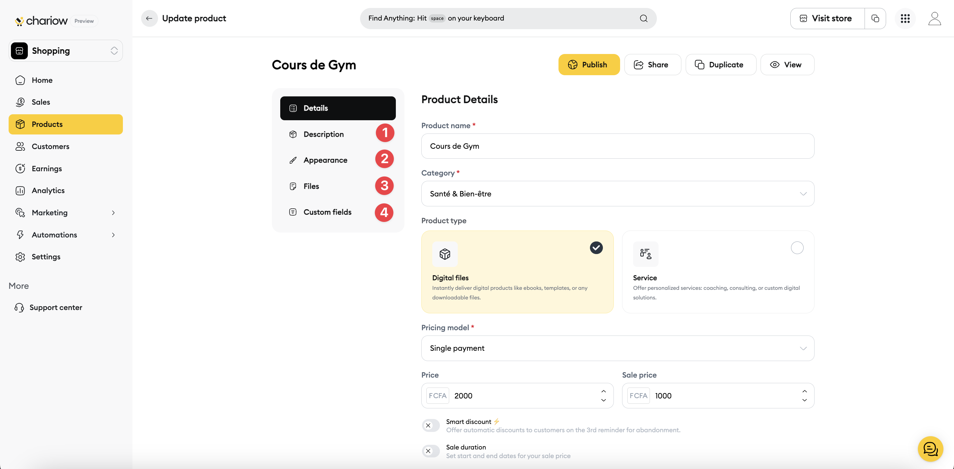Switch to the Details tab
The height and width of the screenshot is (469, 954).
[338, 108]
